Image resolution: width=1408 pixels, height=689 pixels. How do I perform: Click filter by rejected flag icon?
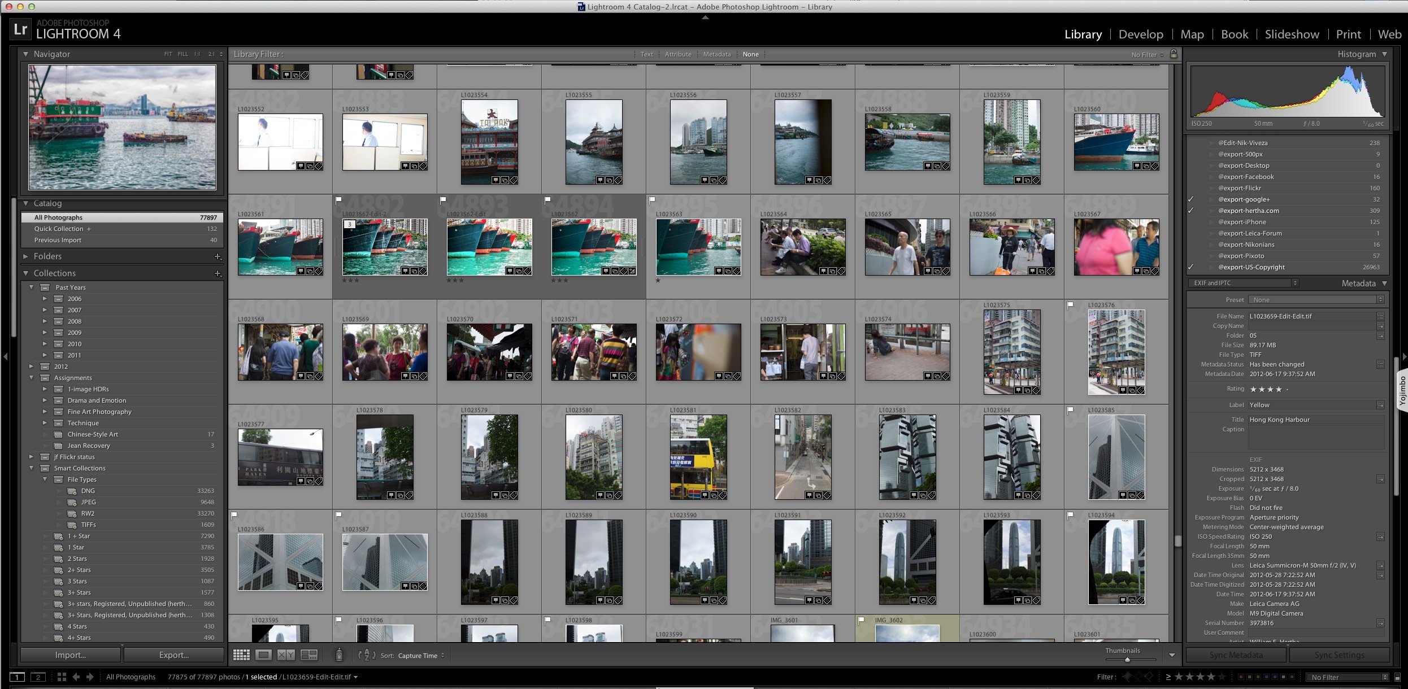(1149, 677)
